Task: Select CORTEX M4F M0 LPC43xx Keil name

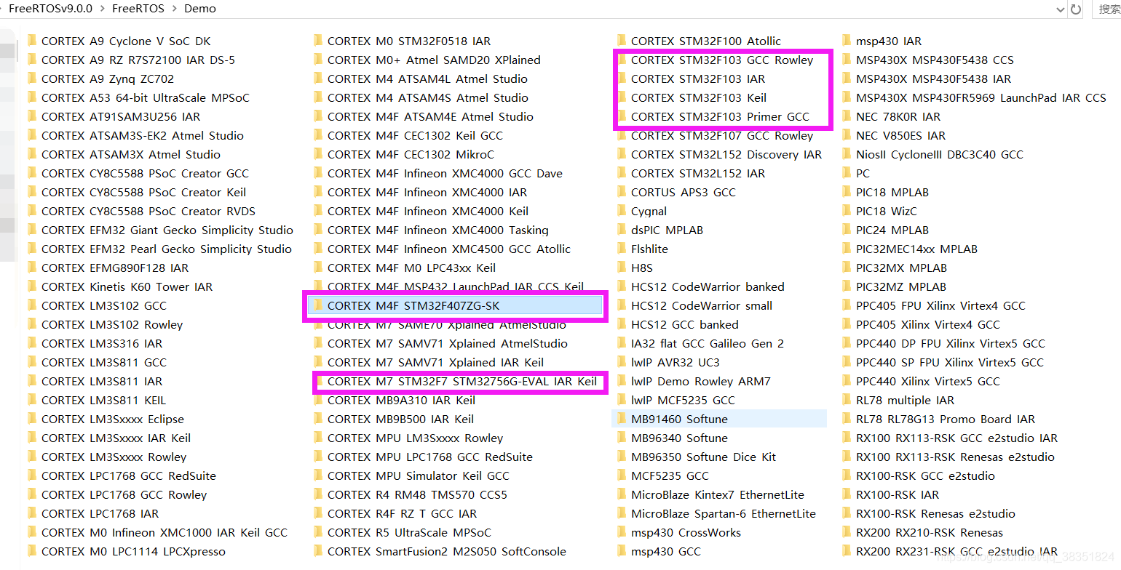Action: click(x=412, y=268)
